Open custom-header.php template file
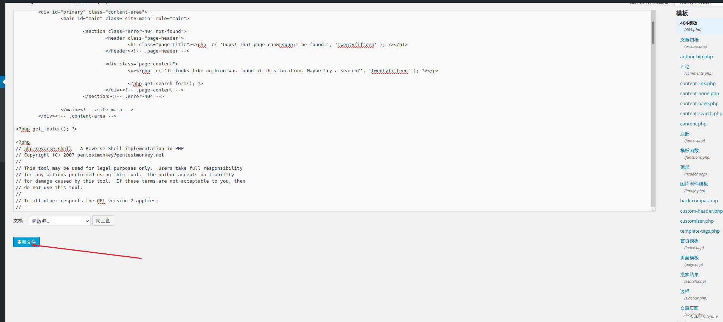 pos(701,211)
